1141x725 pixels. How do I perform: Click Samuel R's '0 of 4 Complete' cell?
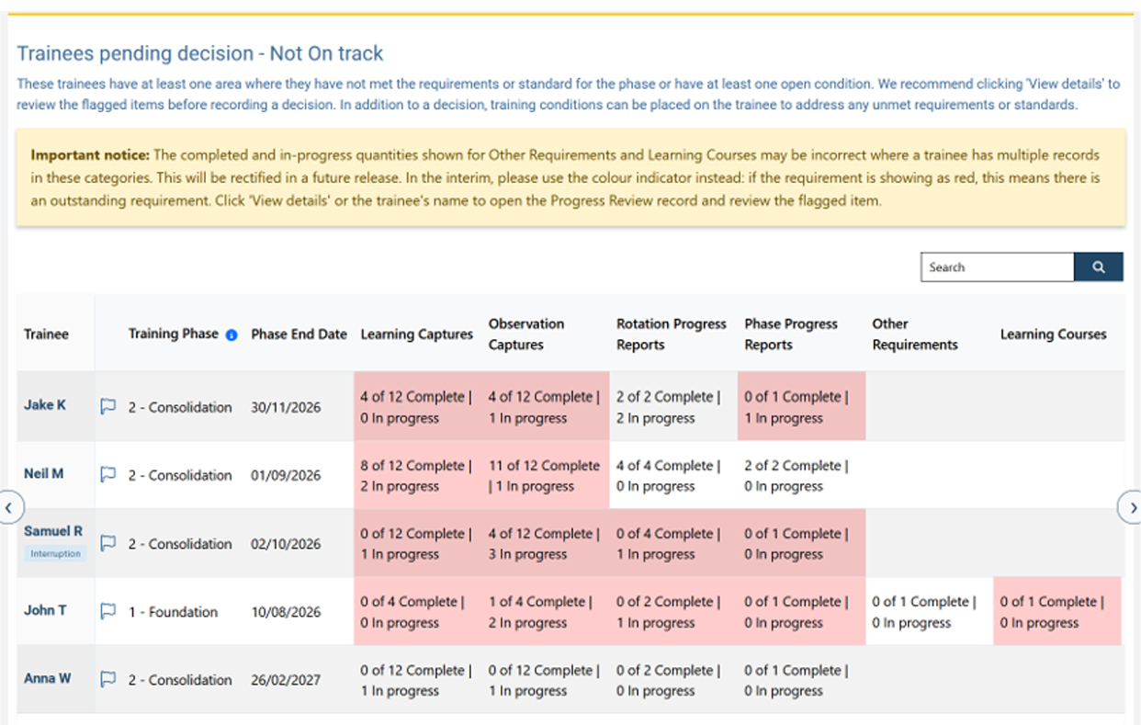click(x=672, y=543)
